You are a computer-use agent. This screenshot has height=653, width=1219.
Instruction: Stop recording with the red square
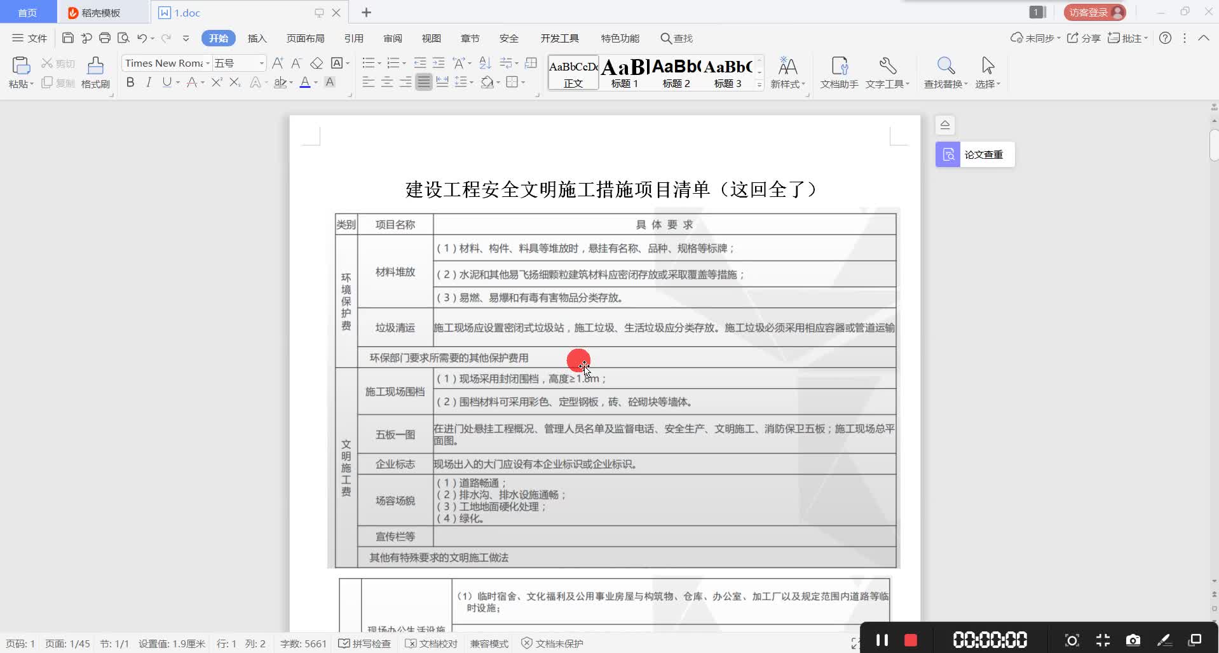coord(910,640)
